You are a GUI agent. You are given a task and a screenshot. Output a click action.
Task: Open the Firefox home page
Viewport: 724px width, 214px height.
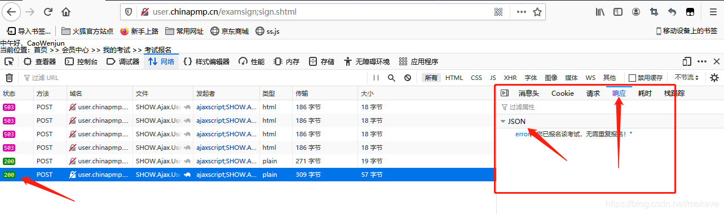point(67,11)
